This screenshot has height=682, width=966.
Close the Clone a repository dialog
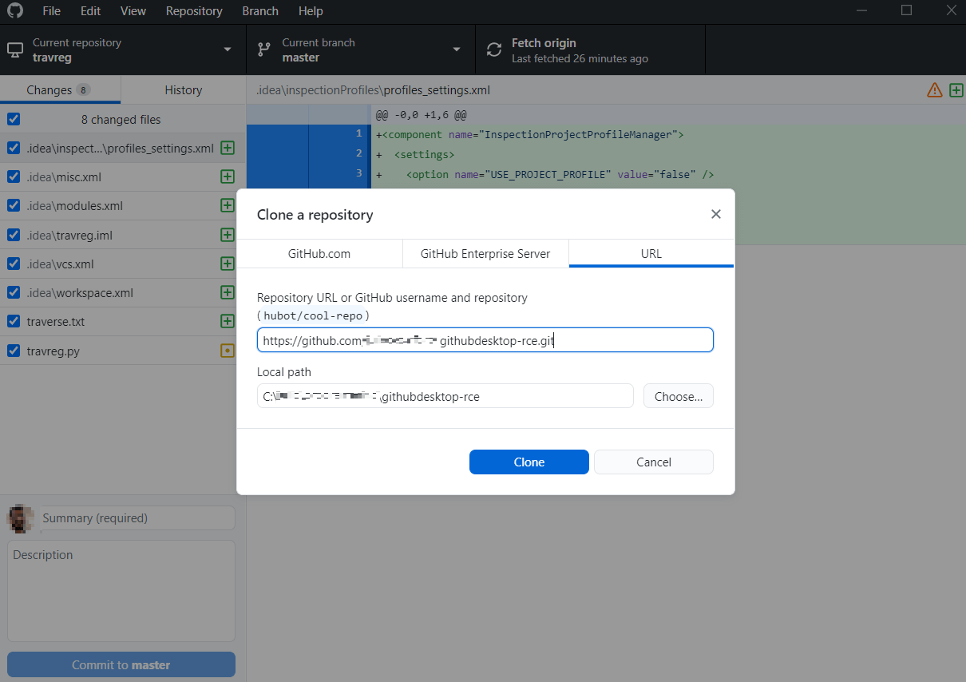[716, 214]
